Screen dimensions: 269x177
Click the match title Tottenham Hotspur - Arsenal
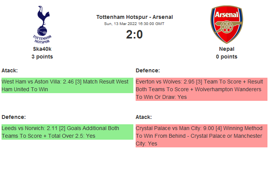click(134, 17)
